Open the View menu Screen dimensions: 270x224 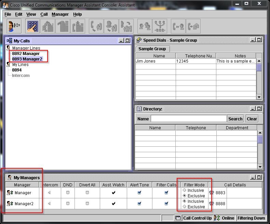click(31, 14)
